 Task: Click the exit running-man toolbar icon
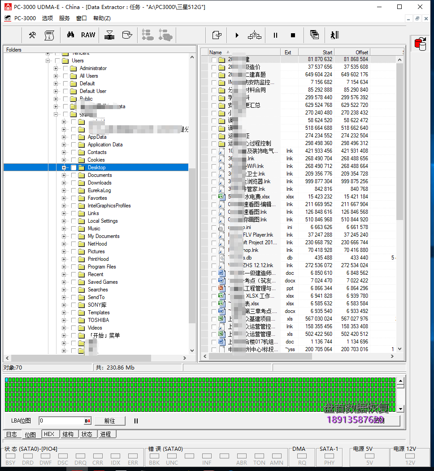(335, 35)
